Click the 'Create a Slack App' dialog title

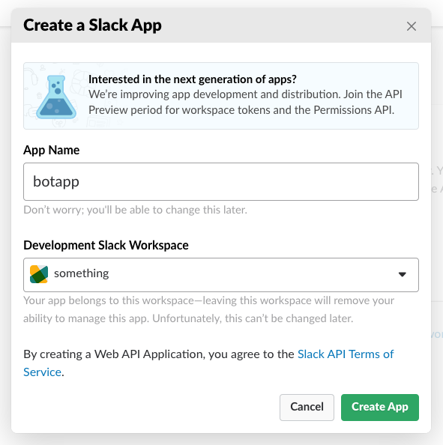(93, 25)
